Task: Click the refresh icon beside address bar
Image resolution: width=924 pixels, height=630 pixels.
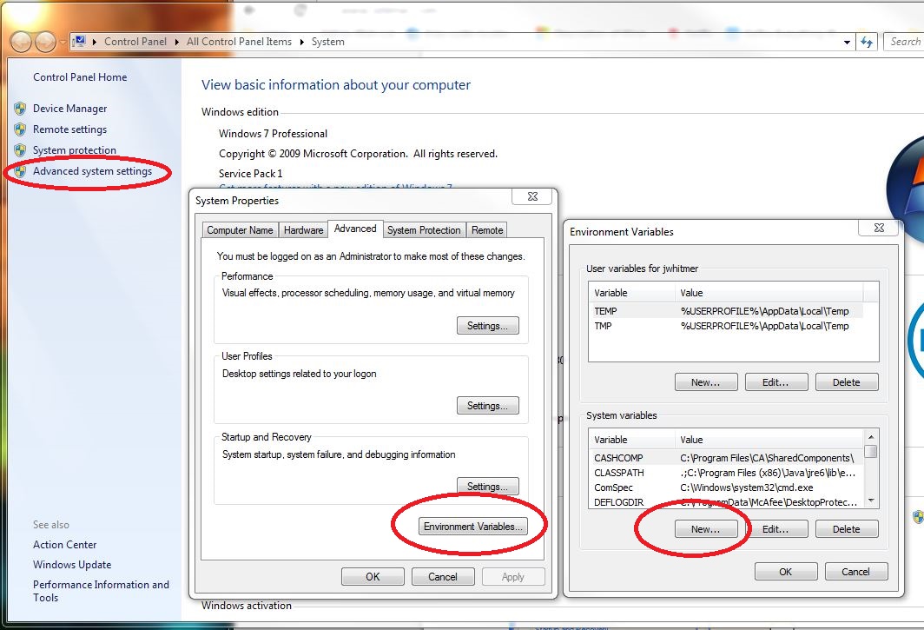Action: point(867,42)
